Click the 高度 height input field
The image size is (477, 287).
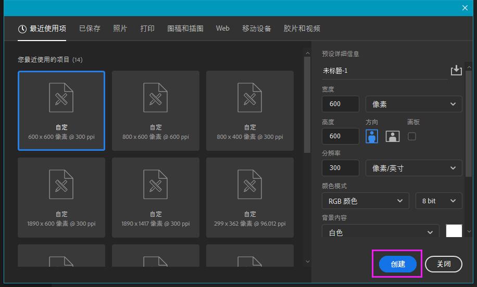pyautogui.click(x=341, y=136)
